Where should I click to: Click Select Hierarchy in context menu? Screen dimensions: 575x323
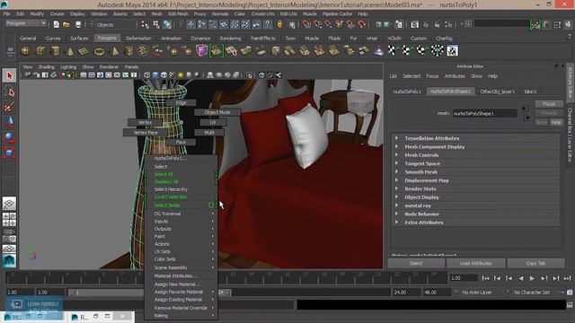171,189
